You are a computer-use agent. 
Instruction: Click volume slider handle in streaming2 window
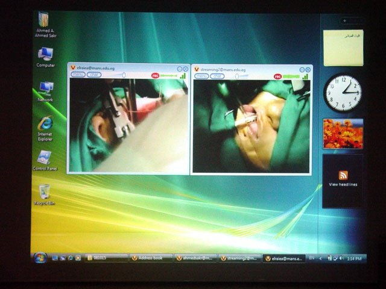[236, 76]
